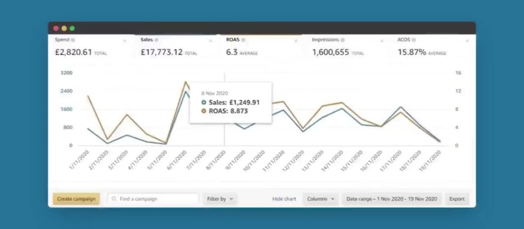Screen dimensions: 524x229
Task: Click the info icon next to Sales
Action: click(157, 40)
